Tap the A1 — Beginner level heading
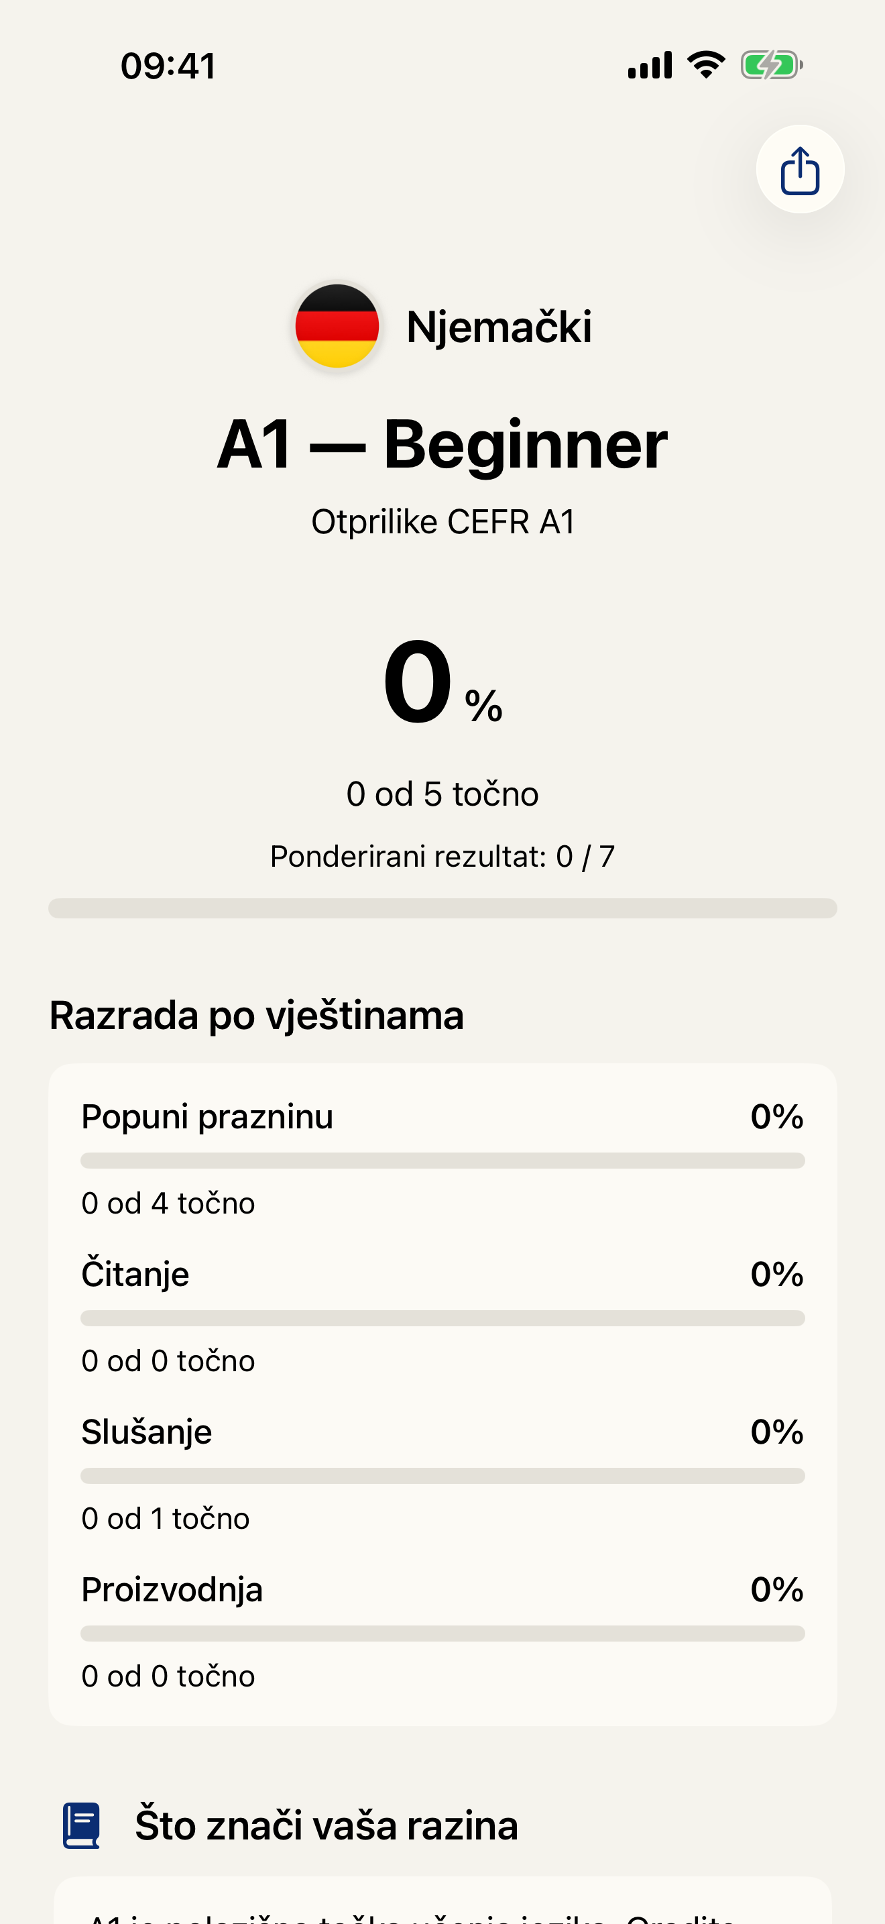Image resolution: width=885 pixels, height=1924 pixels. [442, 444]
